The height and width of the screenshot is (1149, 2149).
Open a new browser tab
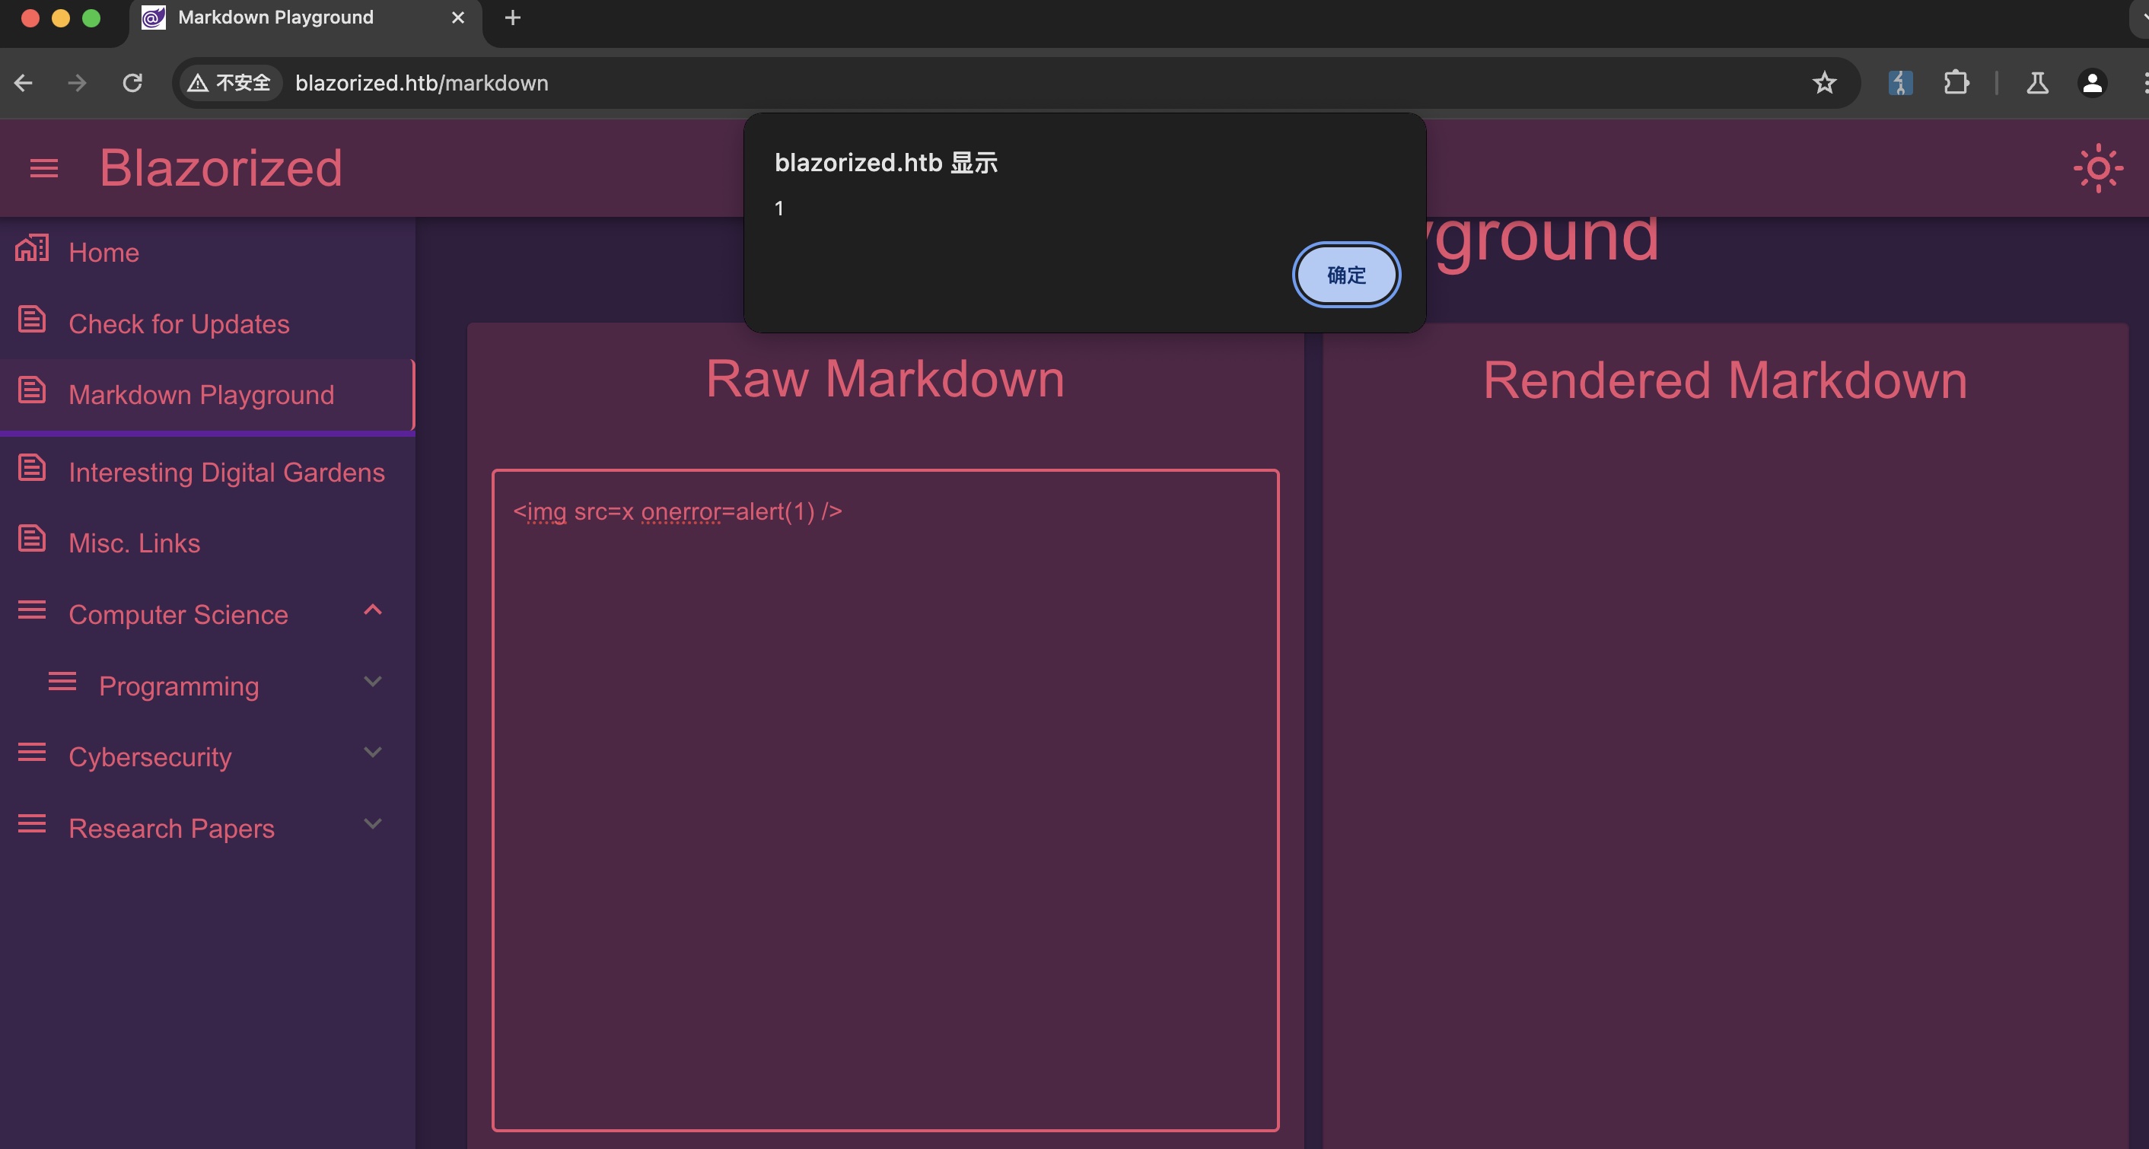click(x=512, y=18)
